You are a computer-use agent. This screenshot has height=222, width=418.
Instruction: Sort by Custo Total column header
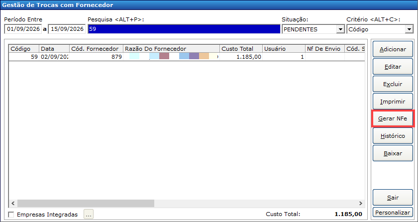tap(241, 49)
